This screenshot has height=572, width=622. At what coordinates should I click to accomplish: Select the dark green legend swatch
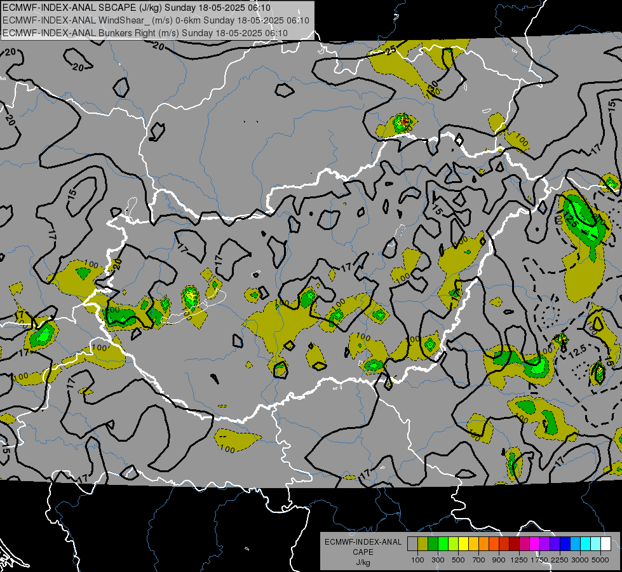pos(433,544)
